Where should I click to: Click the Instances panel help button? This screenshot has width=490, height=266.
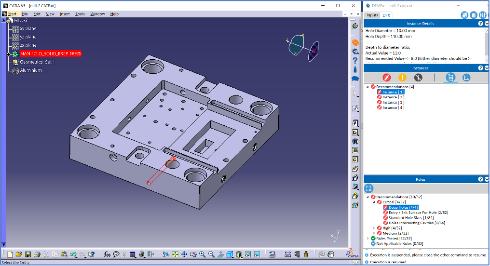coord(481,68)
